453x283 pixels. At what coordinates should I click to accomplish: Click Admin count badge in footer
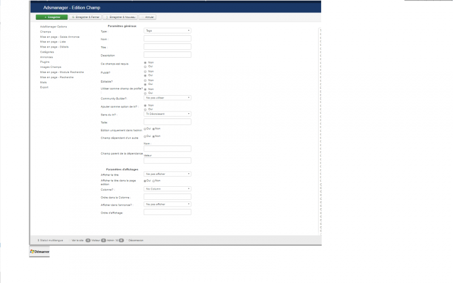[x=104, y=241]
